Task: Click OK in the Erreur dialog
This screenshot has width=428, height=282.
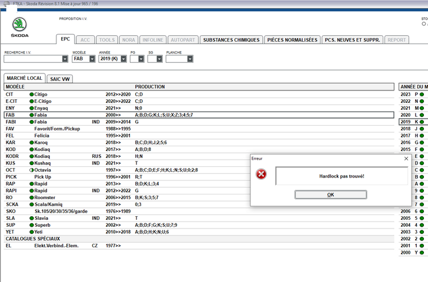Action: click(330, 194)
